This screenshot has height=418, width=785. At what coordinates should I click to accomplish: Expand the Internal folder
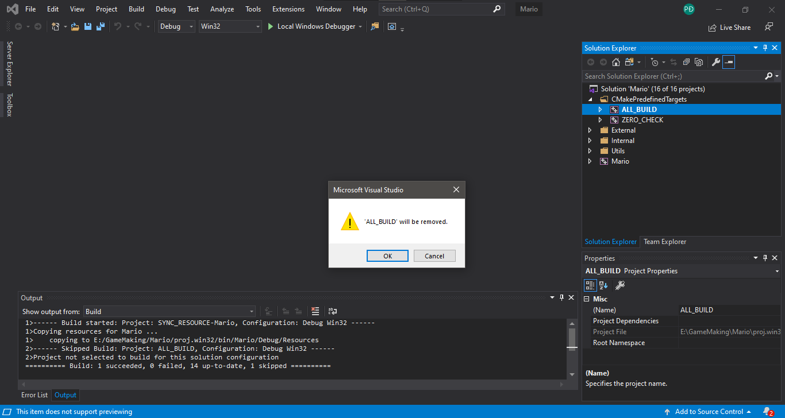tap(590, 141)
